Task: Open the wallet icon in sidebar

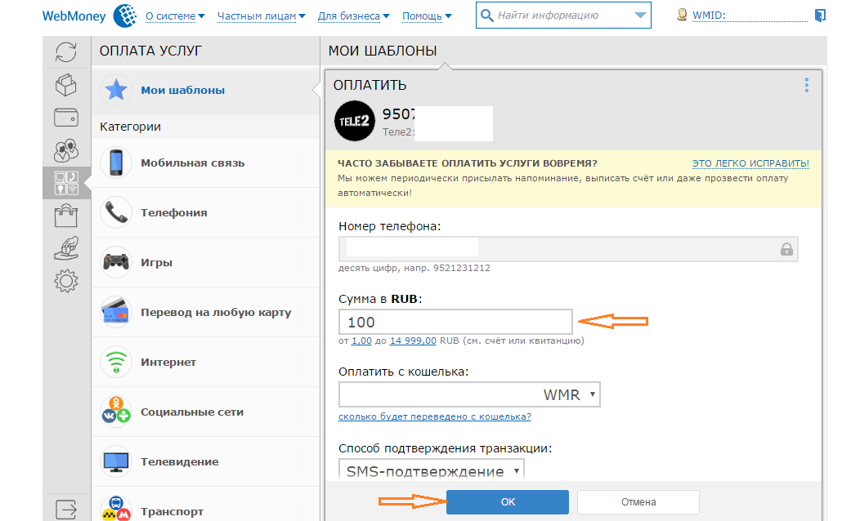Action: pyautogui.click(x=66, y=118)
